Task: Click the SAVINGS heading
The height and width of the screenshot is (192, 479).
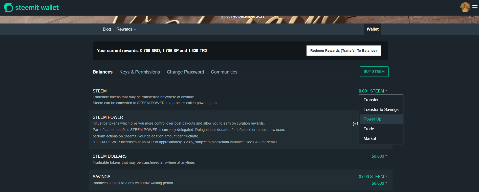Action: [x=101, y=177]
